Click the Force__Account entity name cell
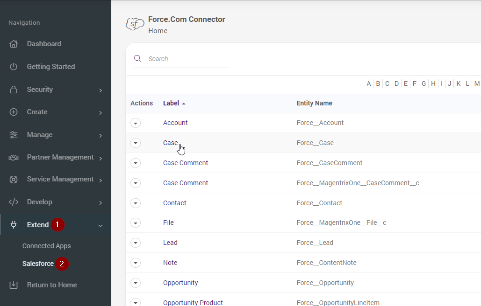This screenshot has height=306, width=481. point(320,123)
